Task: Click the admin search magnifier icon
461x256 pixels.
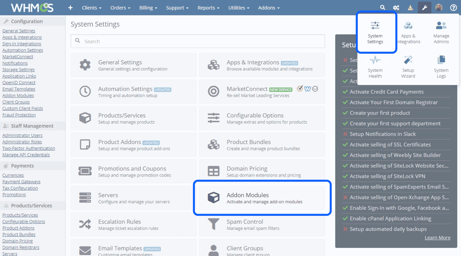Action: 383,8
